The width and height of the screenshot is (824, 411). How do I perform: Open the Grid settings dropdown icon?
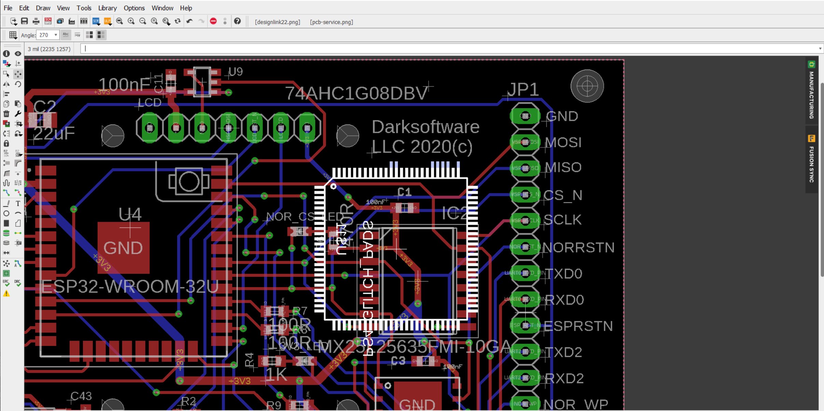(13, 35)
